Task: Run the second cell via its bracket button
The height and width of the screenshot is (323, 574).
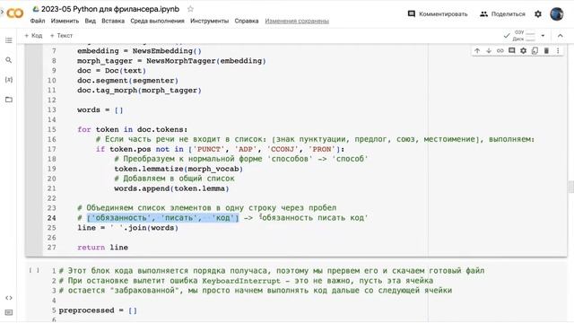Action: [x=34, y=271]
